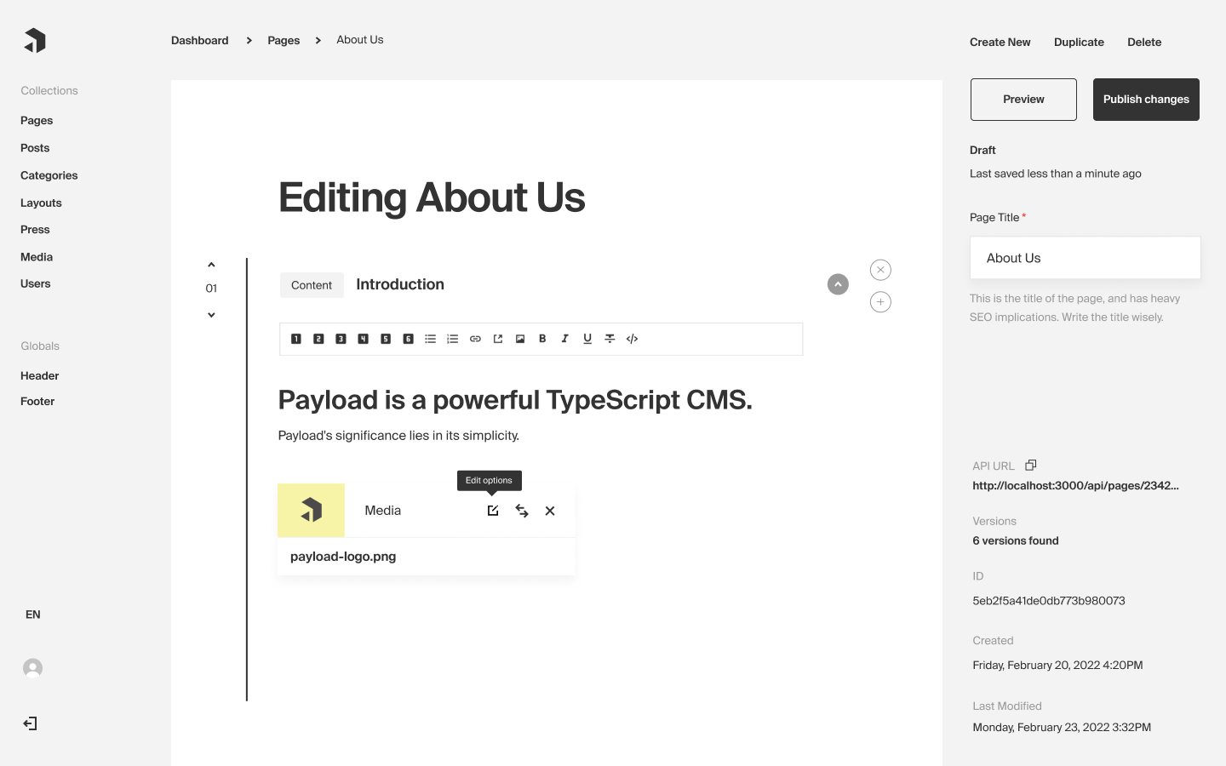Remove the Introduction content block

880,270
